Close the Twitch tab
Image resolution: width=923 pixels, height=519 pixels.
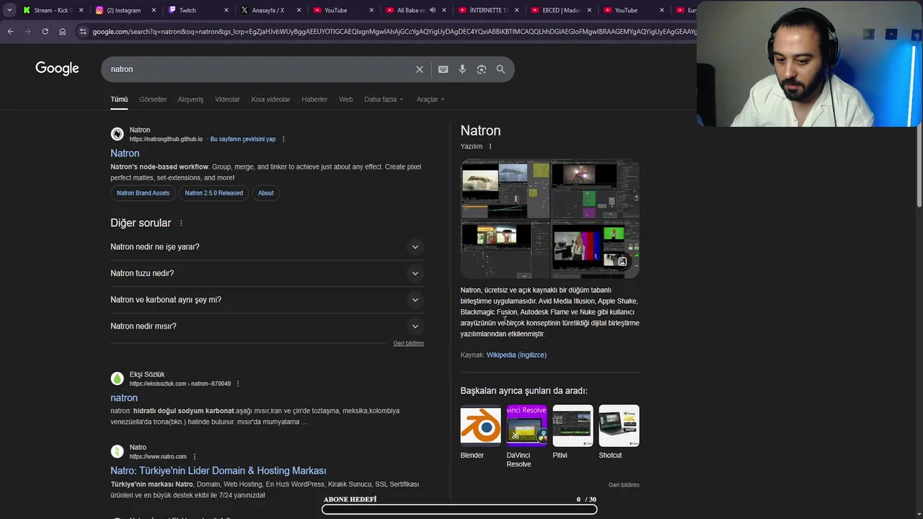(226, 10)
